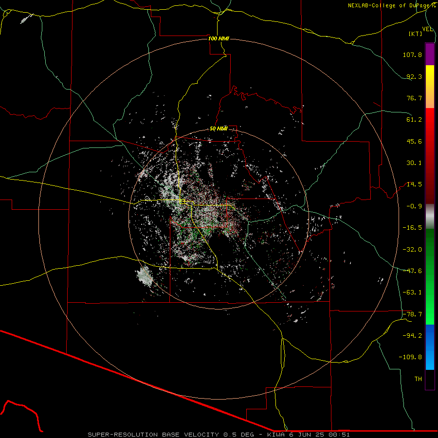
Task: Click the -109.8 velocity scale value
Action: click(410, 357)
